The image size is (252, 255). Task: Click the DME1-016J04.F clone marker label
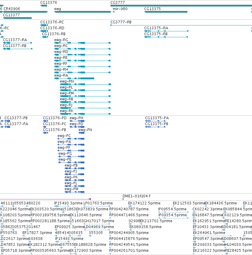tap(137, 196)
